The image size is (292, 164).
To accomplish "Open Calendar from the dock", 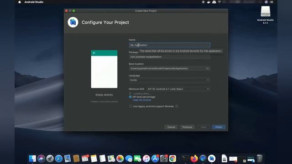I will pos(85,159).
